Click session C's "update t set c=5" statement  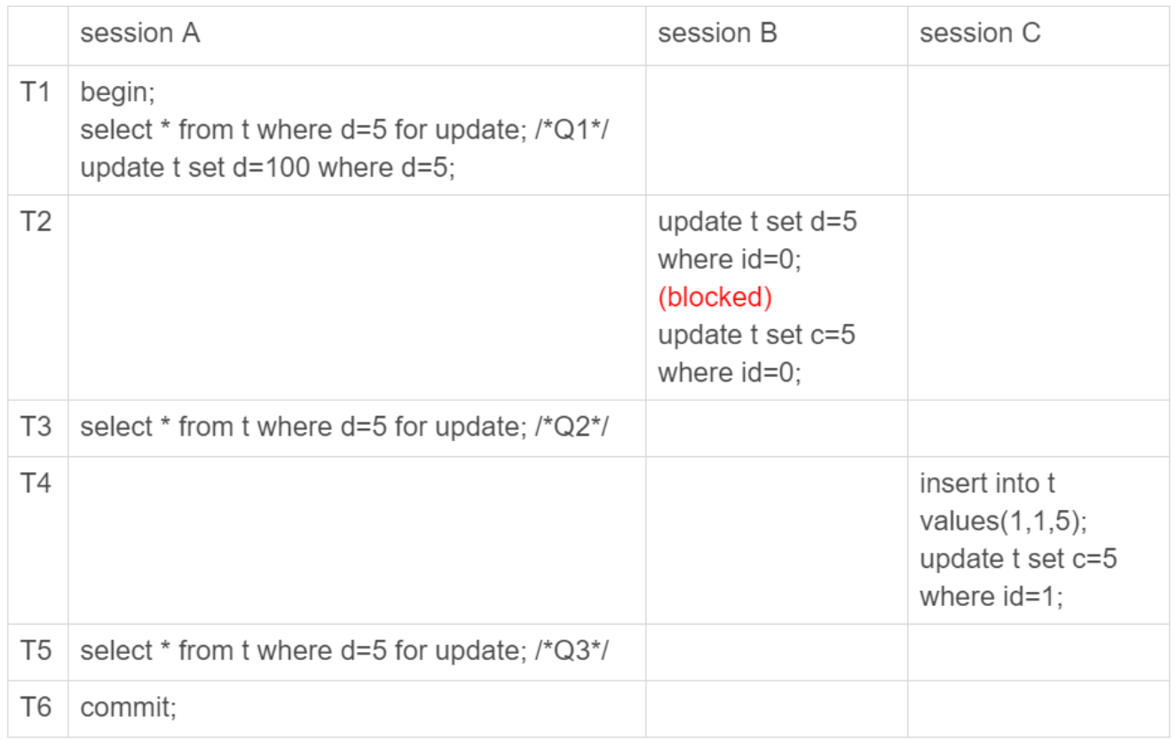tap(1018, 578)
